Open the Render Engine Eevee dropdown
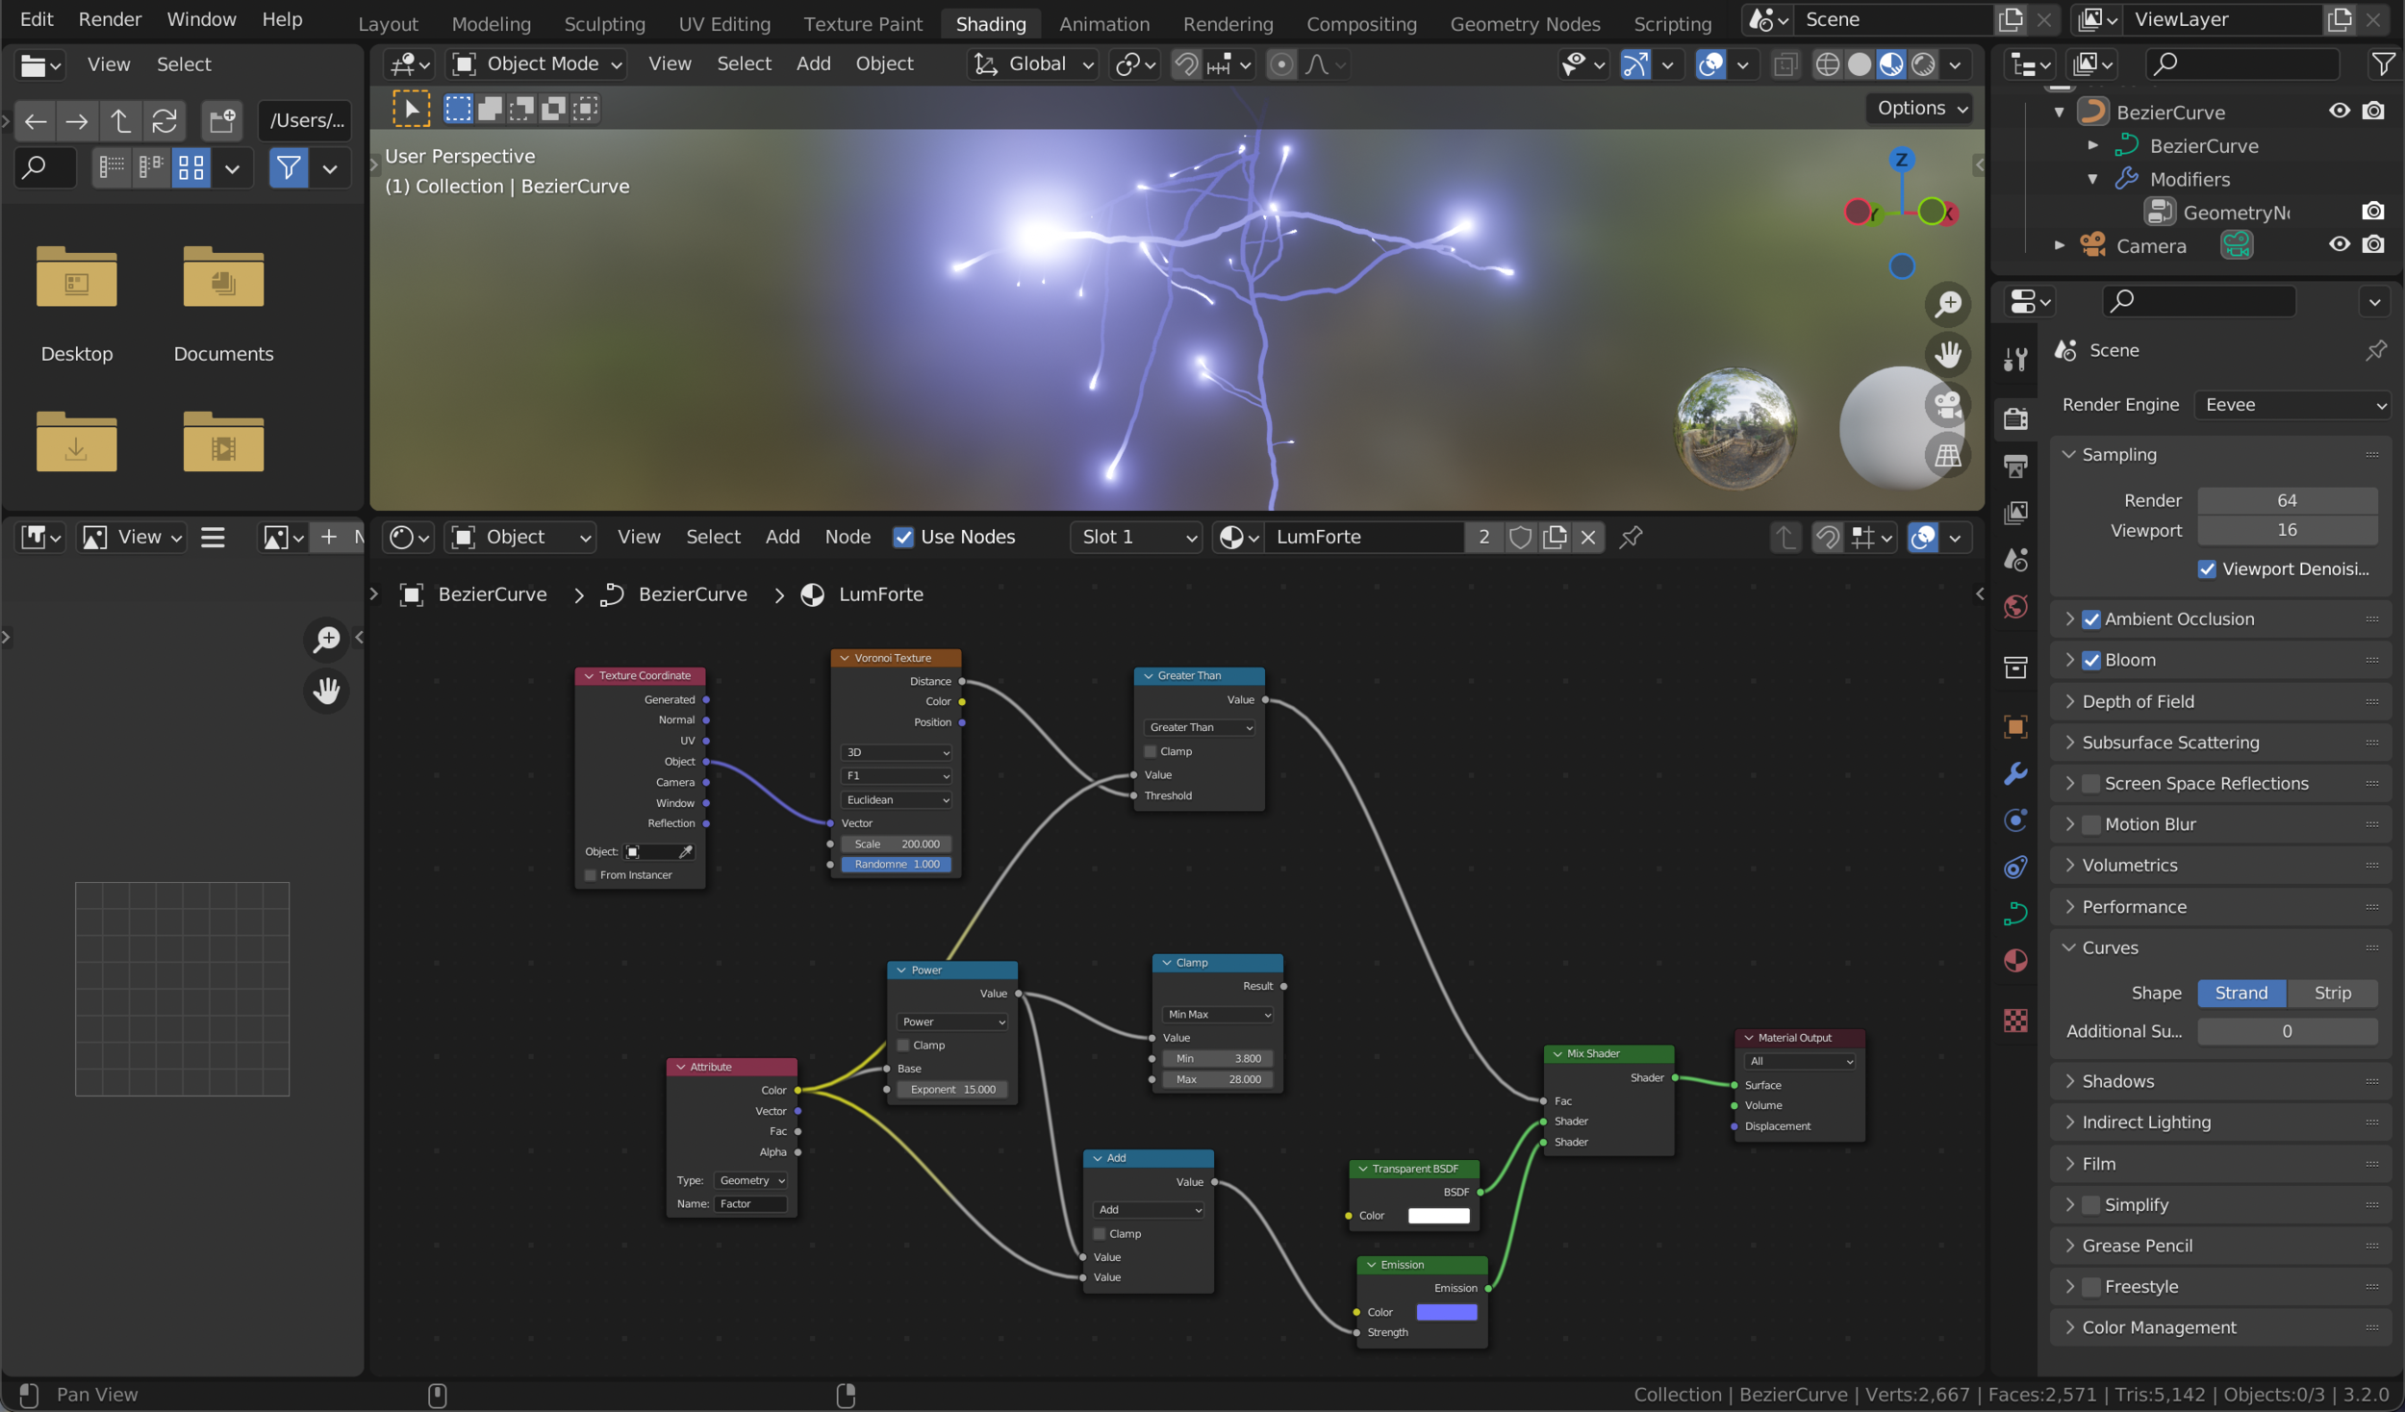This screenshot has height=1412, width=2405. (x=2293, y=405)
